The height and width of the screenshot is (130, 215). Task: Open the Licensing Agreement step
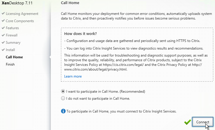pos(22,14)
